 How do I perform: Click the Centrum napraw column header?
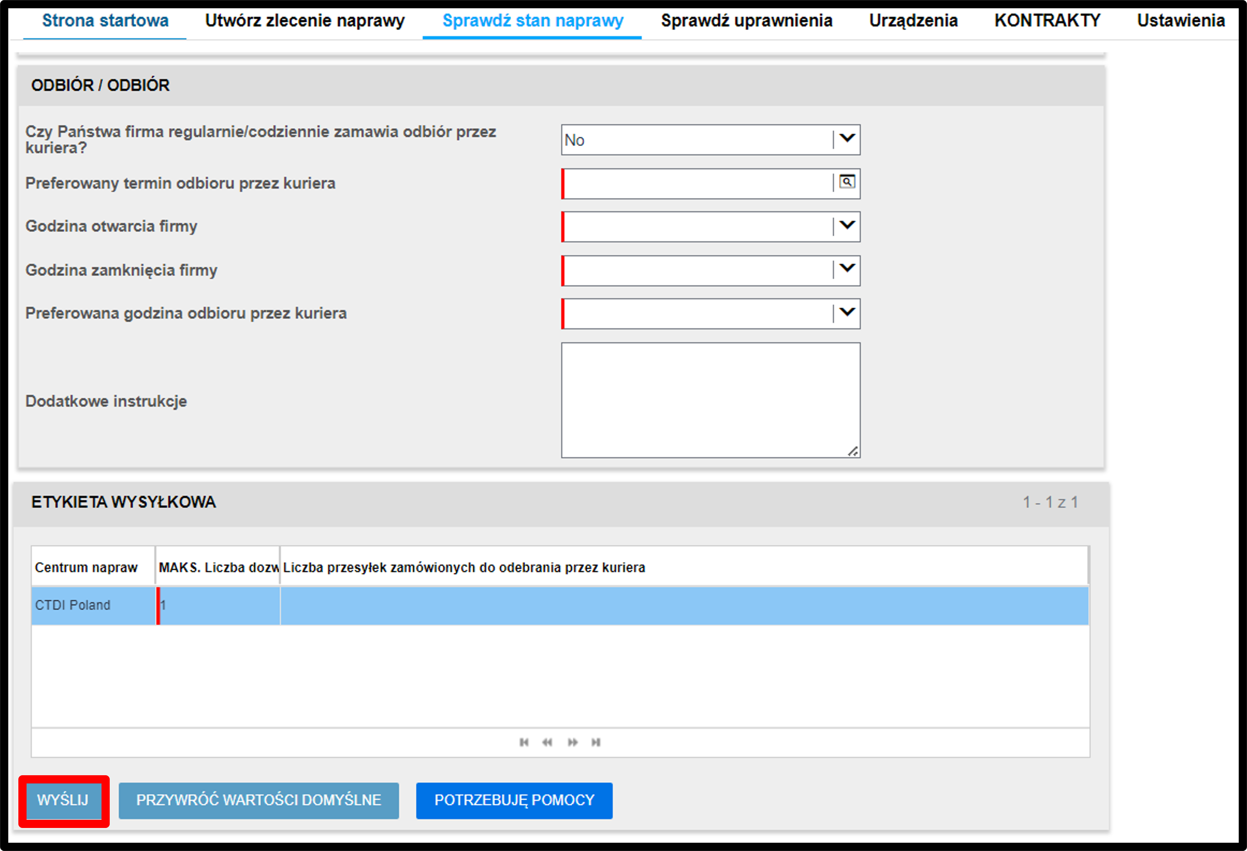pos(93,567)
